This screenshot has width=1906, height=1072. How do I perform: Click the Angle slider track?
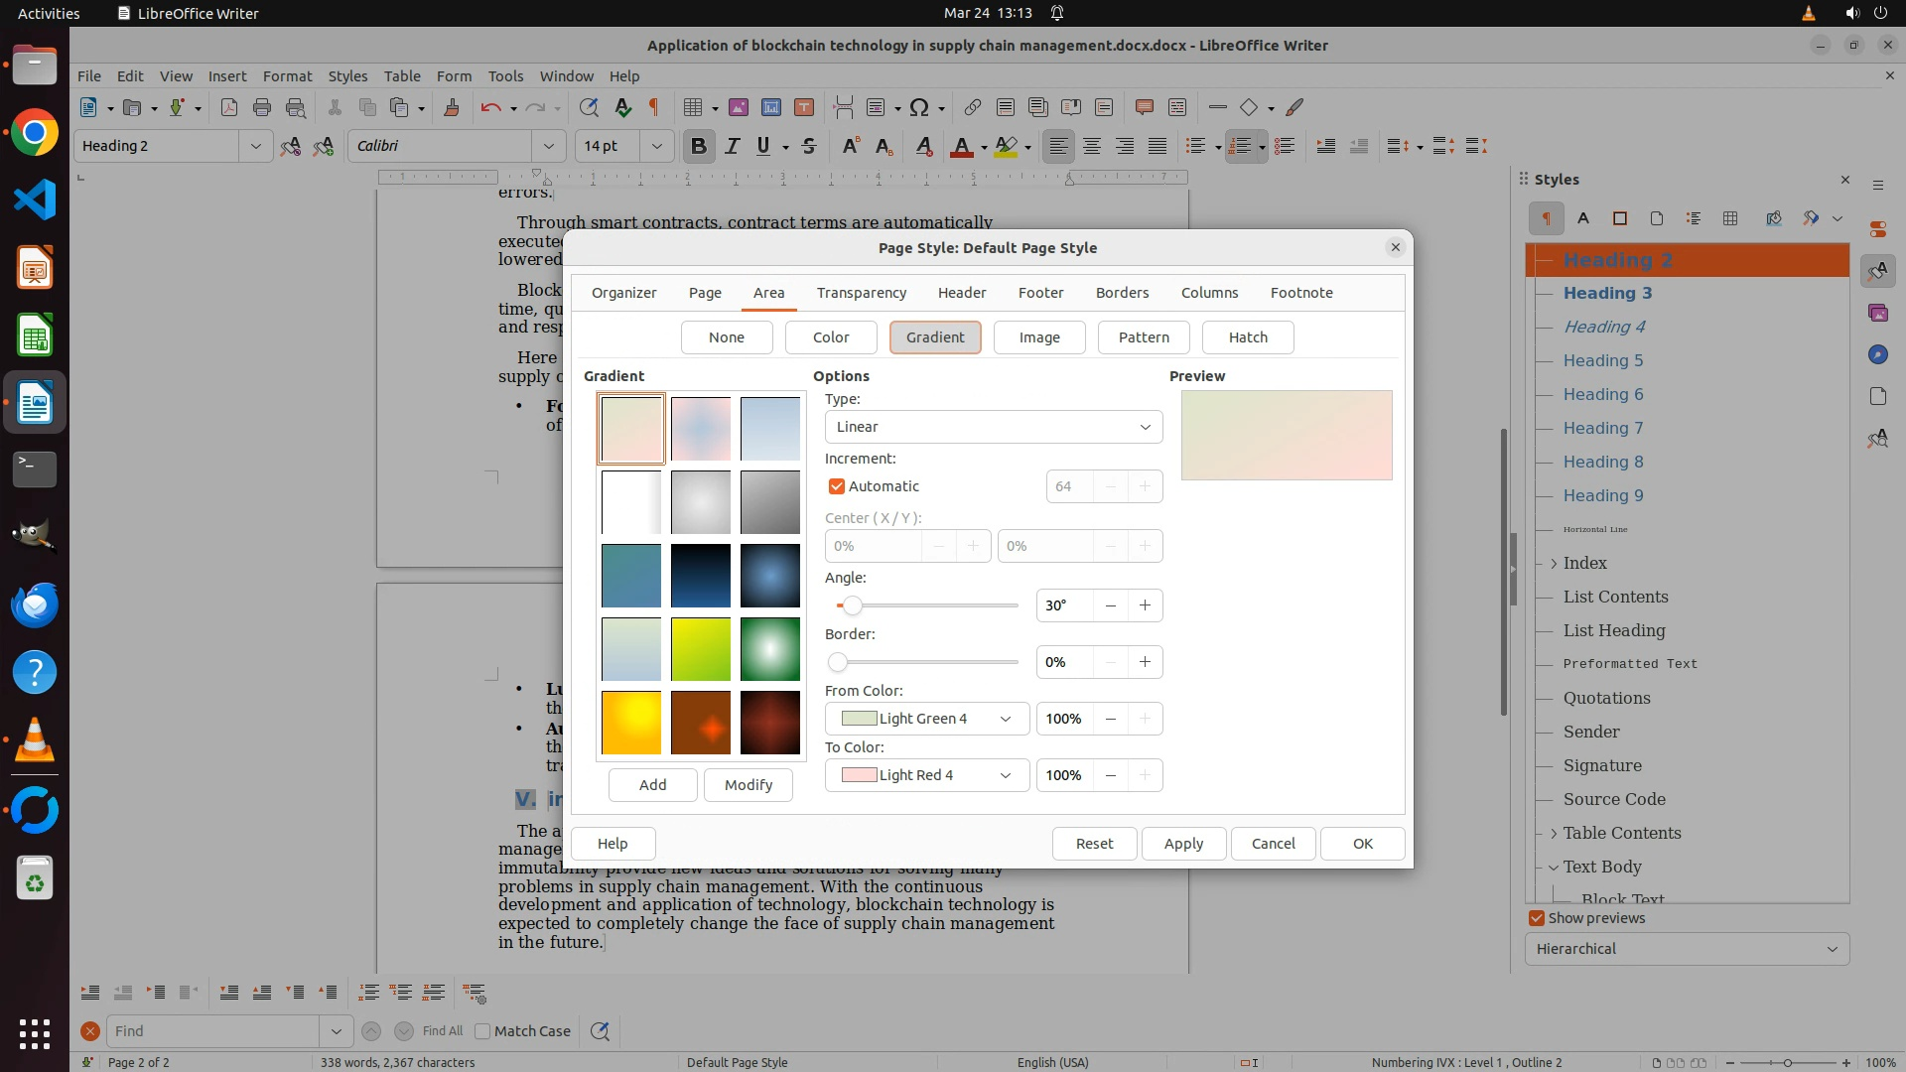(x=933, y=605)
